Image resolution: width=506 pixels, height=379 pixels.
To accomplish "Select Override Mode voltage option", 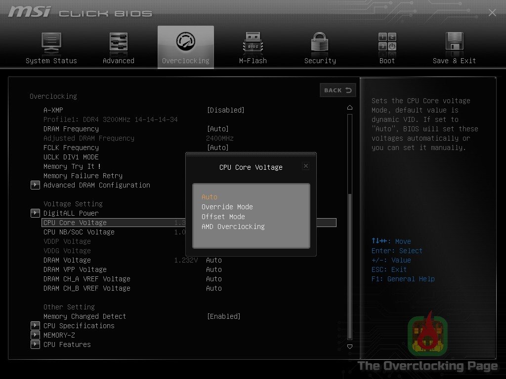I will tap(227, 207).
